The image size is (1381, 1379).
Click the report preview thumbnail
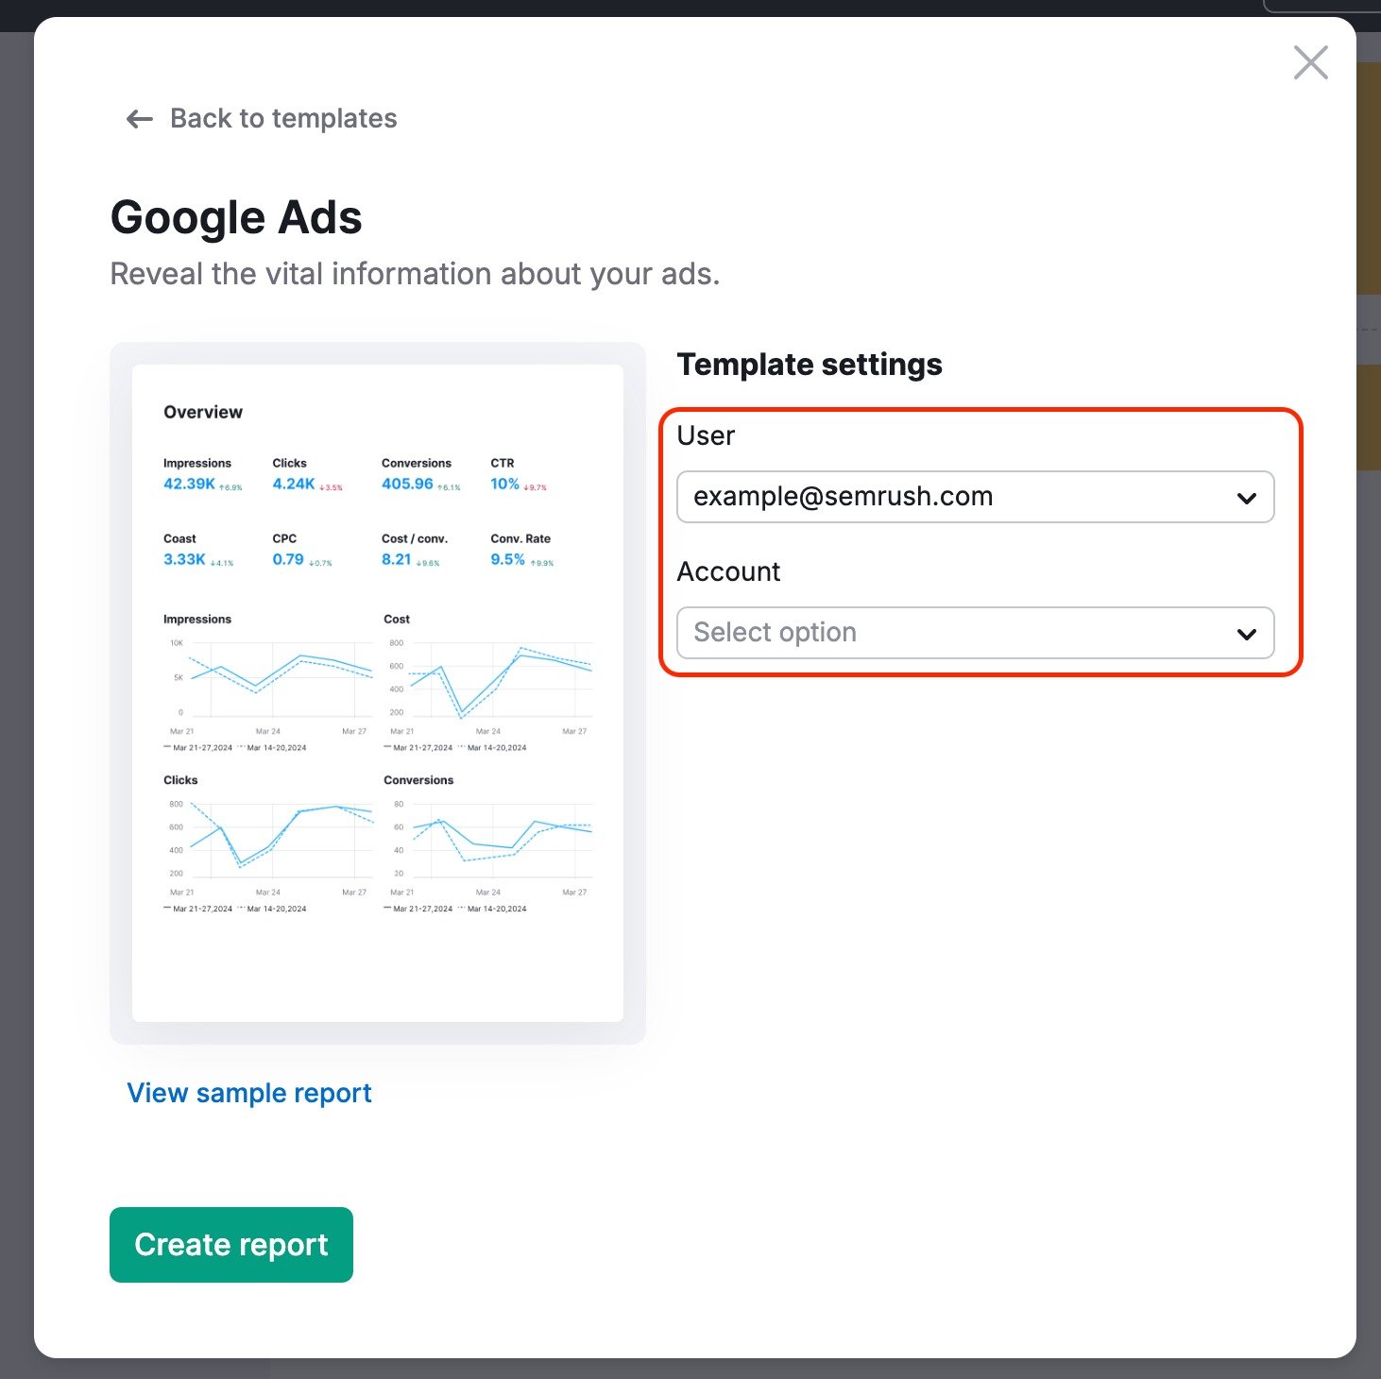(x=377, y=694)
